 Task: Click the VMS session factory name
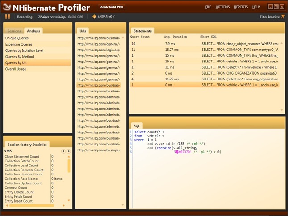point(8,151)
